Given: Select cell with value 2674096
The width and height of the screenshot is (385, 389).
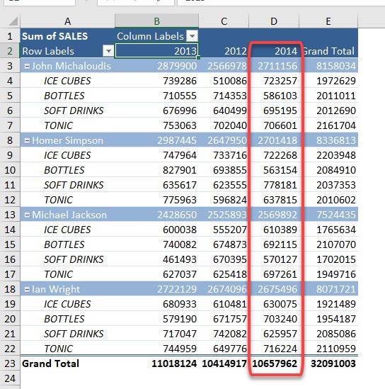Looking at the screenshot, I should click(x=224, y=289).
